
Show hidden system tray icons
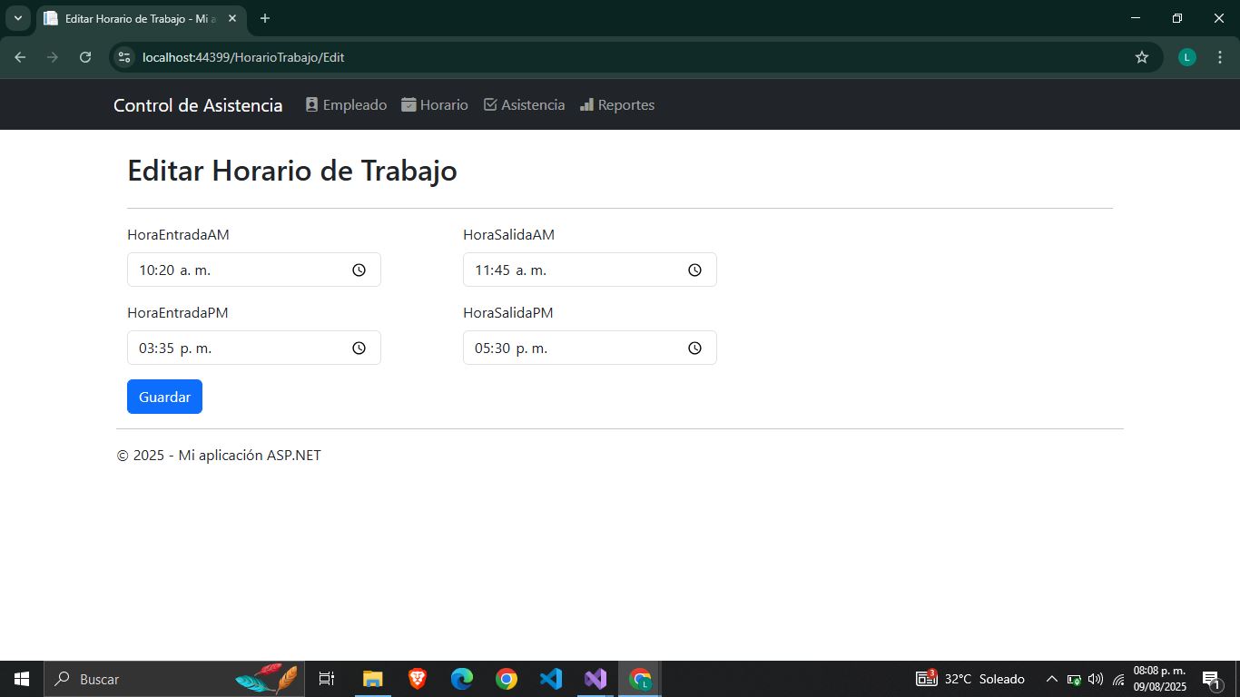(x=1052, y=679)
